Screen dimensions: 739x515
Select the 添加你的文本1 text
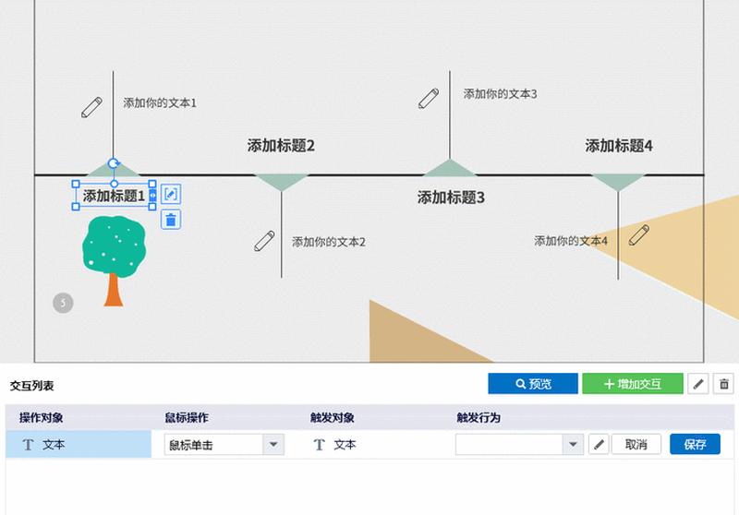160,102
